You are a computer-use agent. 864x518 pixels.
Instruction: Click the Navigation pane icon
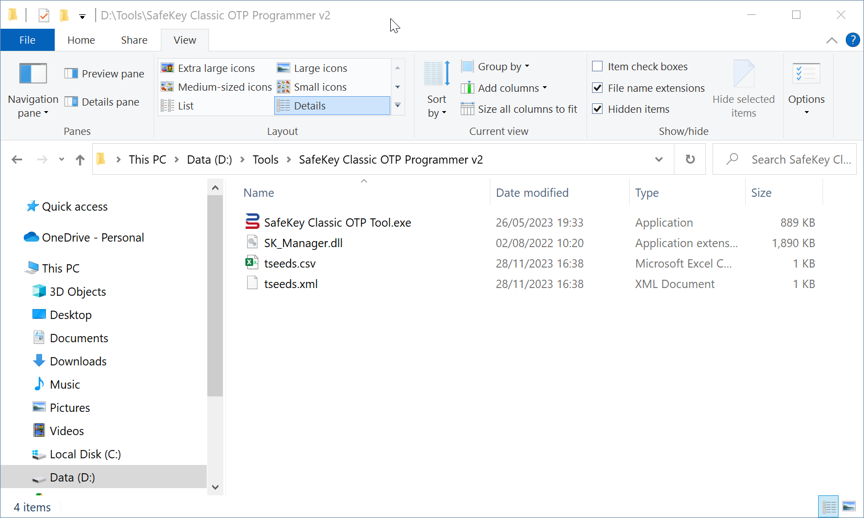tap(33, 74)
